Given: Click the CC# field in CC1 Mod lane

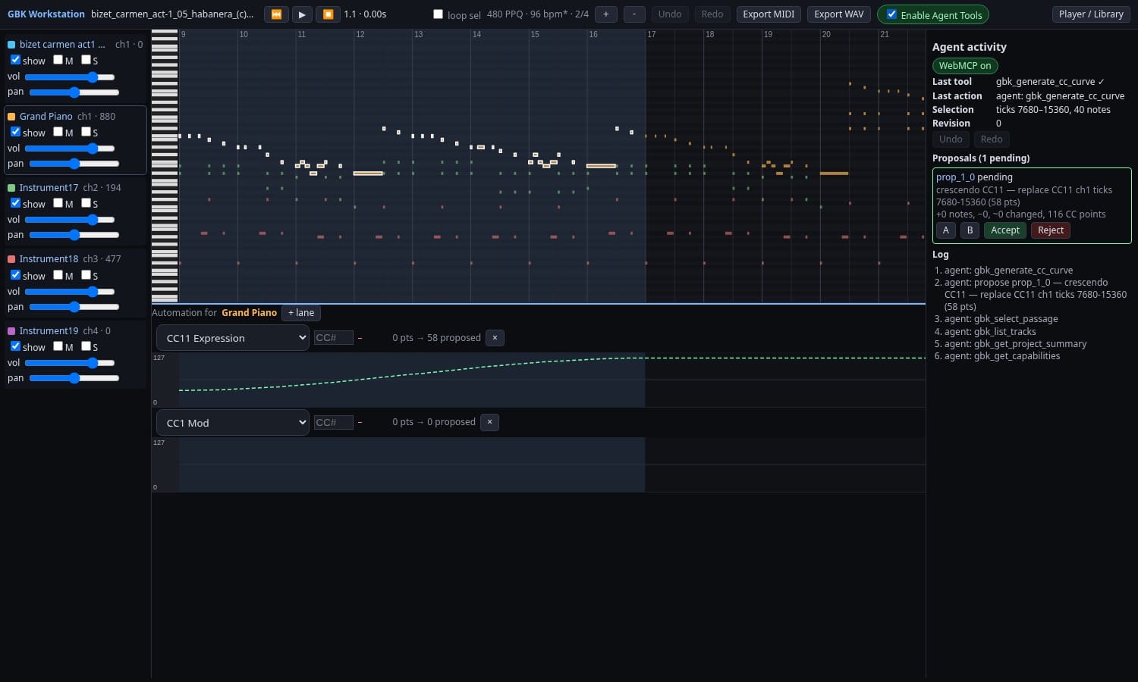Looking at the screenshot, I should pyautogui.click(x=334, y=422).
